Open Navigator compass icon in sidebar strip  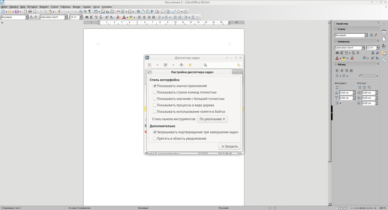384,60
